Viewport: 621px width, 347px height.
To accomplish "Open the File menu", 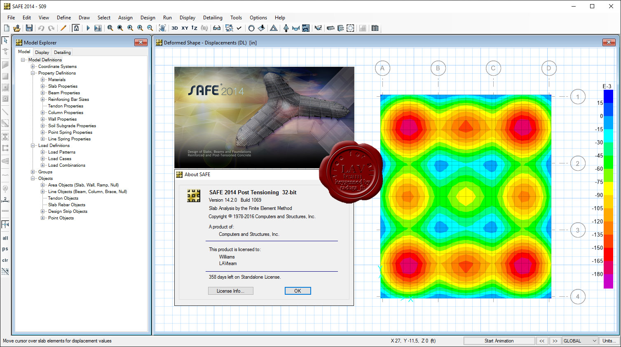I will 11,18.
